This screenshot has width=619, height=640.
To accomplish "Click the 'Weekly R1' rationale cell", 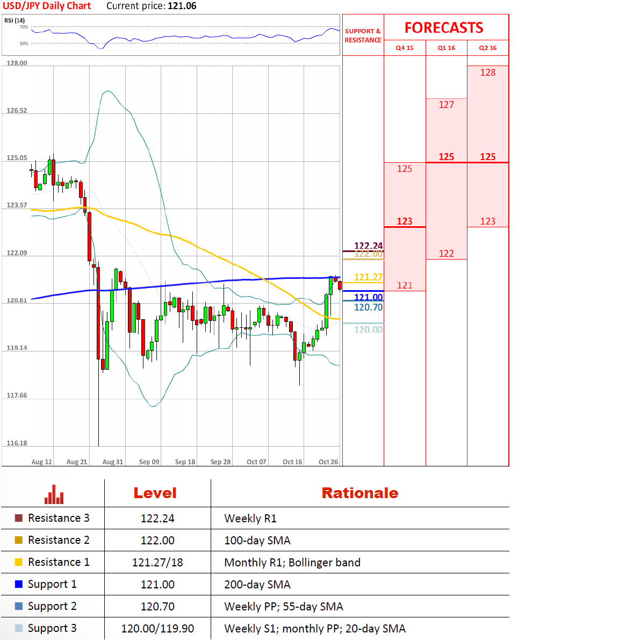I will coord(250,519).
